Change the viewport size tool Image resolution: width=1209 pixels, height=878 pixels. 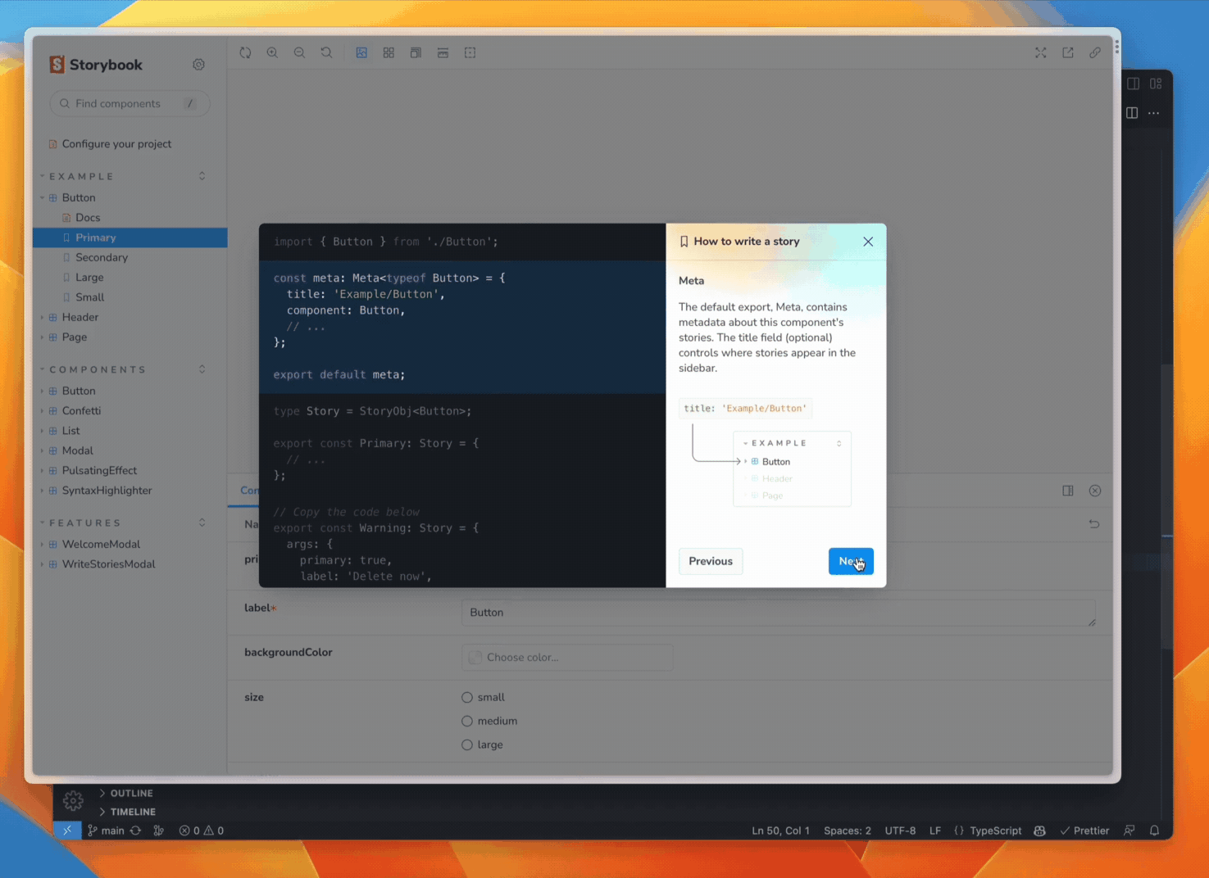[416, 52]
